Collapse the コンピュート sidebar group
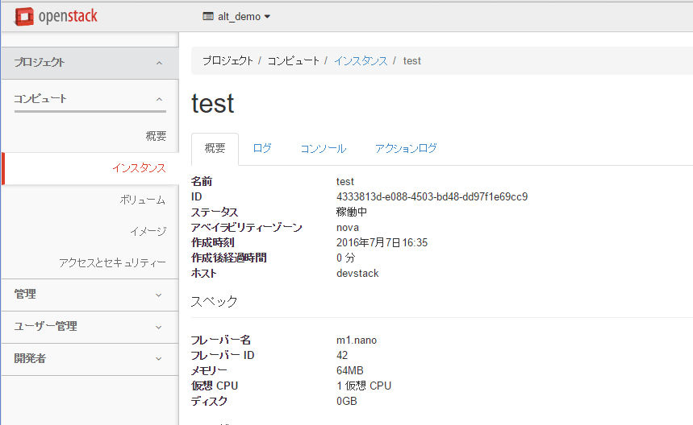Image resolution: width=693 pixels, height=425 pixels. pos(89,99)
